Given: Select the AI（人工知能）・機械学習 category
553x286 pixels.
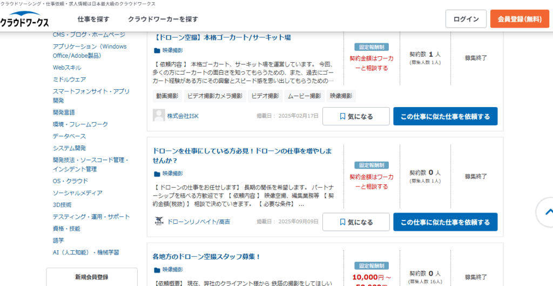Looking at the screenshot, I should coord(86,252).
